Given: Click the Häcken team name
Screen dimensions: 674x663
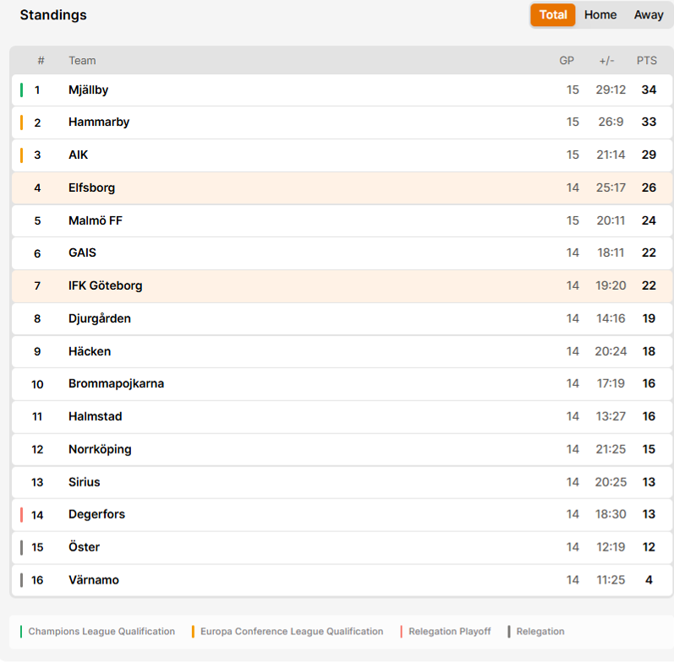Looking at the screenshot, I should (x=90, y=351).
